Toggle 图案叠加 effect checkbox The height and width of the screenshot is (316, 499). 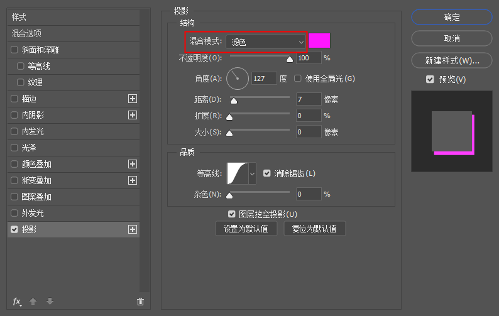pyautogui.click(x=14, y=197)
